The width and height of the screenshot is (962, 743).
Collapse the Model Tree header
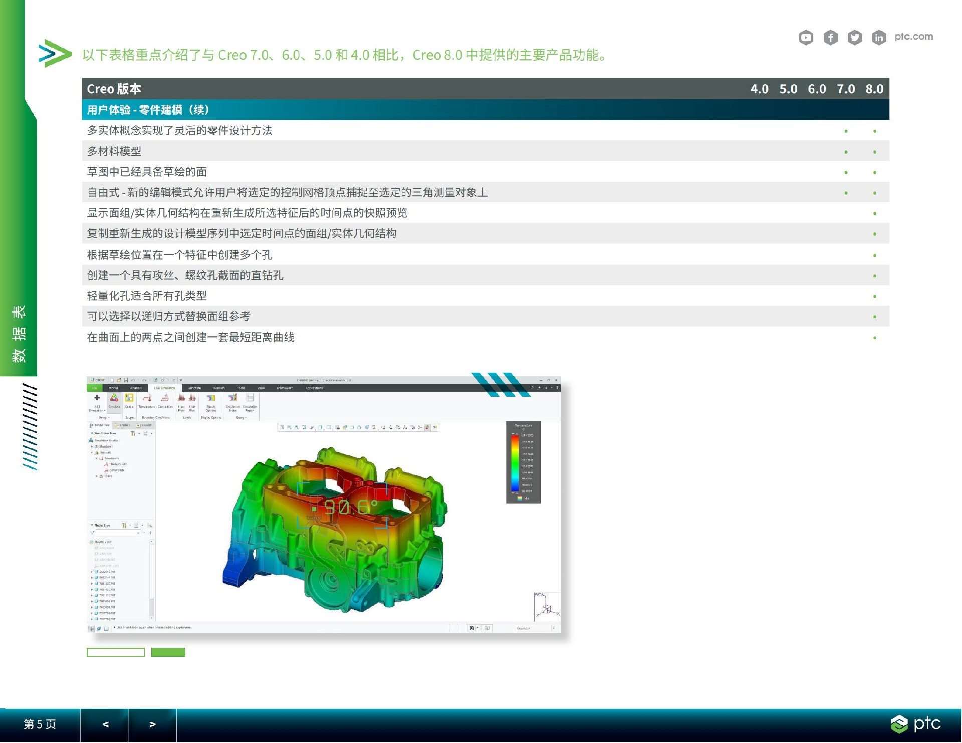coord(92,525)
